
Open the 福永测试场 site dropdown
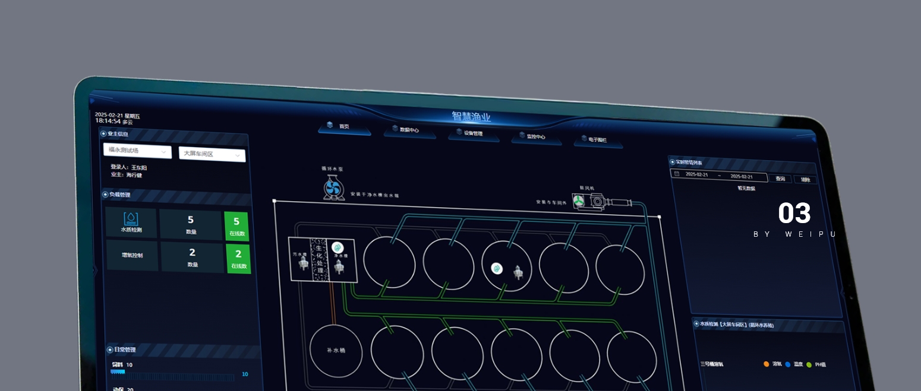tap(137, 151)
